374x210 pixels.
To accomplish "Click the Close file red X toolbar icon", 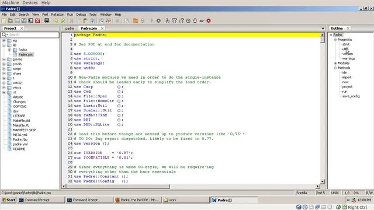I will (x=37, y=21).
